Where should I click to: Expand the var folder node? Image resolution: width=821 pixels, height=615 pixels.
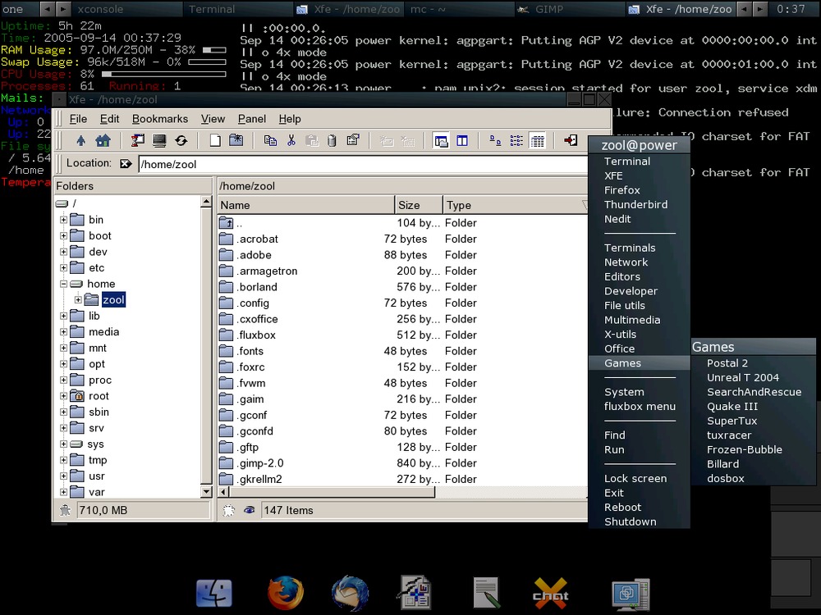coord(63,492)
